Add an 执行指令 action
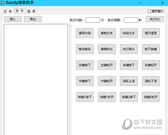This screenshot has height=135, width=168. point(129,49)
